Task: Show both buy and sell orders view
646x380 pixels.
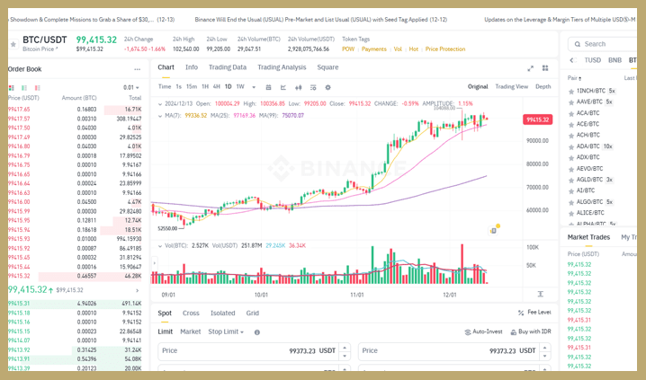Action: (11, 88)
